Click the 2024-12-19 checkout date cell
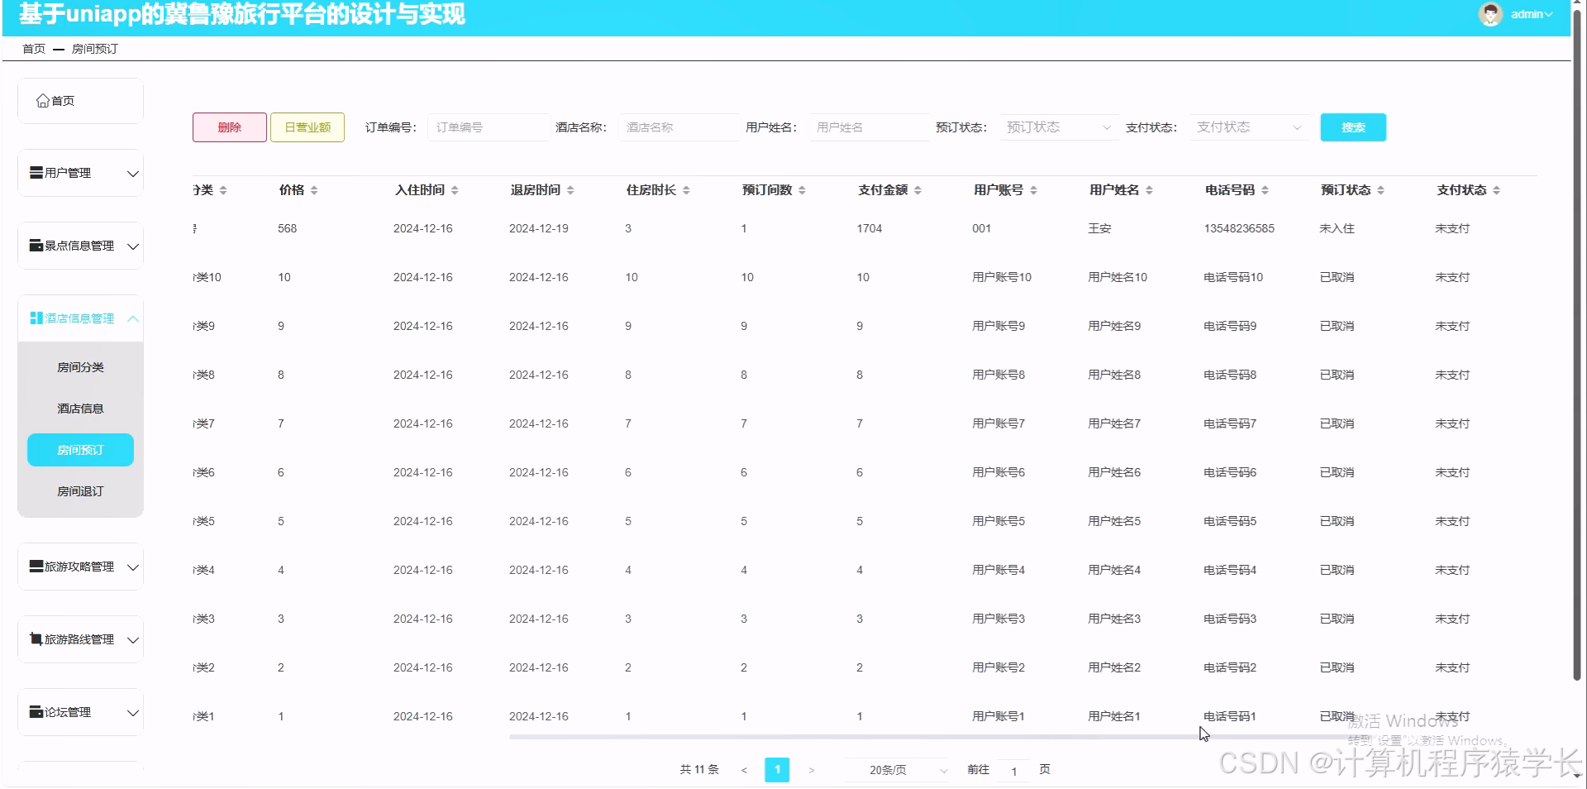 click(539, 228)
